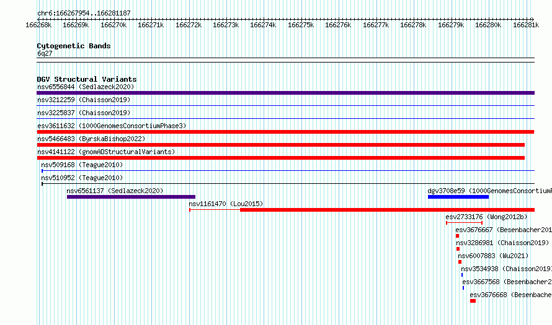Open nsv4141122 (gnomADStructuralVariants) label
The image size is (552, 325).
click(x=106, y=152)
